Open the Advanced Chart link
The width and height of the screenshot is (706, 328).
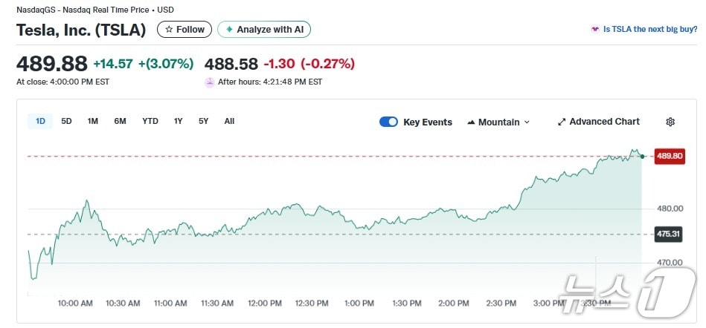coord(604,122)
